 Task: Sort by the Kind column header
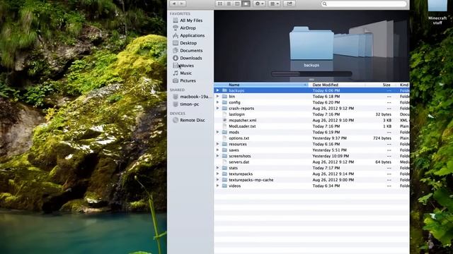coord(404,85)
